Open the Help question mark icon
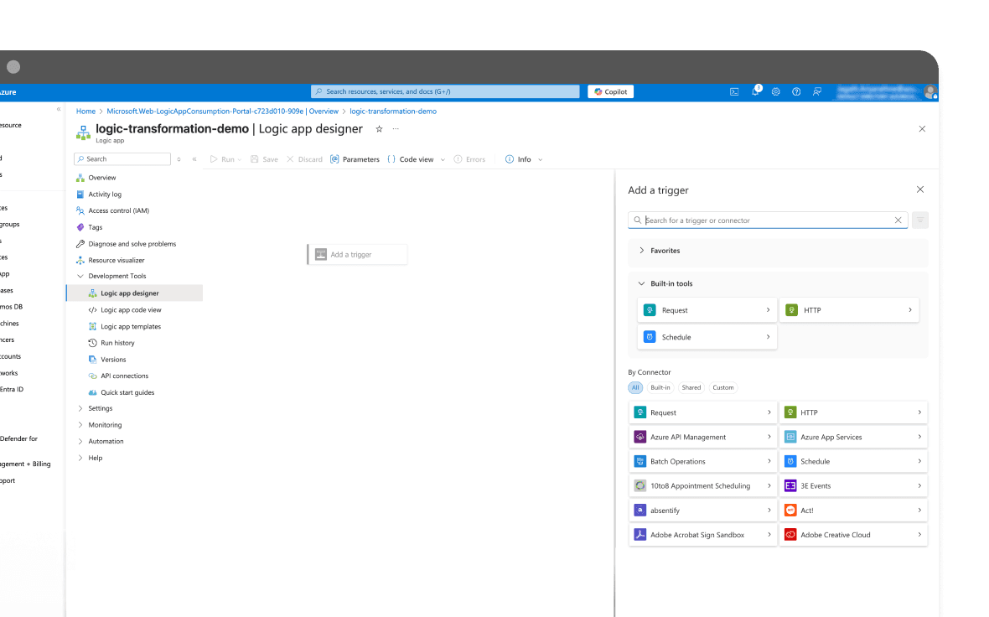This screenshot has width=989, height=617. tap(795, 91)
